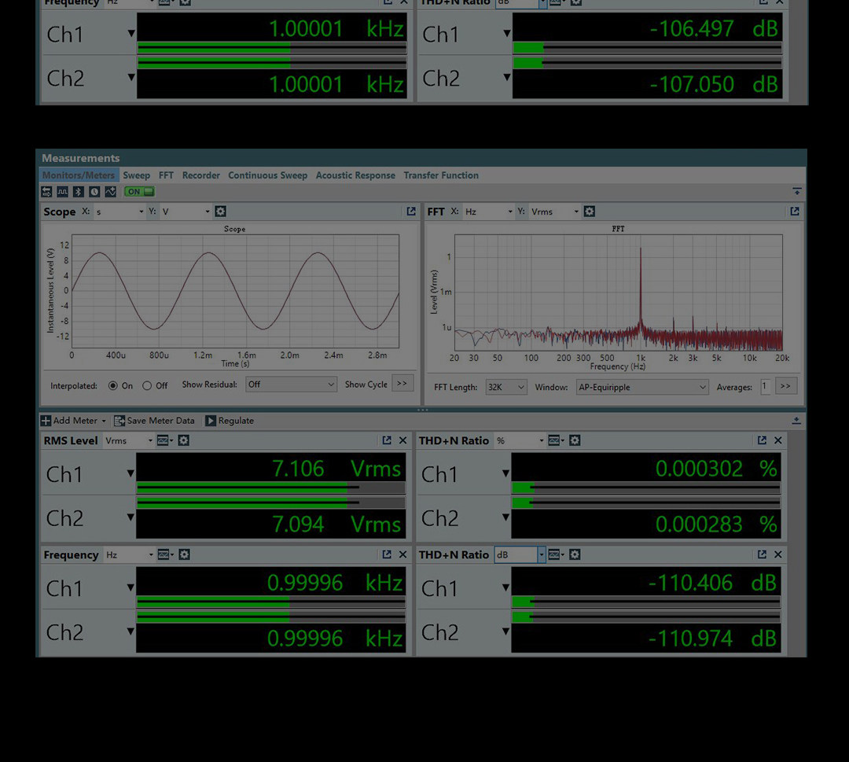Viewport: 849px width, 762px height.
Task: Collapse the monitors section pin icon
Action: tap(797, 192)
